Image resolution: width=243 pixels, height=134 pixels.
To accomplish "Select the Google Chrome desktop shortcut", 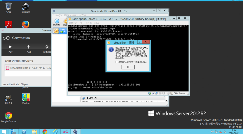I will (9, 117).
